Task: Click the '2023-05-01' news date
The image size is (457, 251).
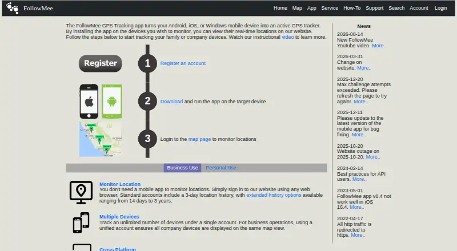Action: click(x=350, y=191)
